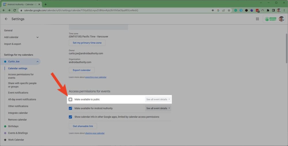The image size is (288, 146).
Task: Click the browser back navigation arrow
Action: 4,10
